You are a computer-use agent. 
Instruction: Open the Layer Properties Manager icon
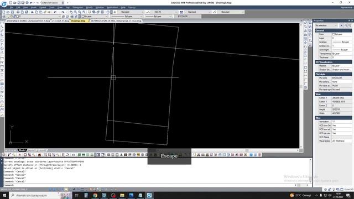coord(4,17)
